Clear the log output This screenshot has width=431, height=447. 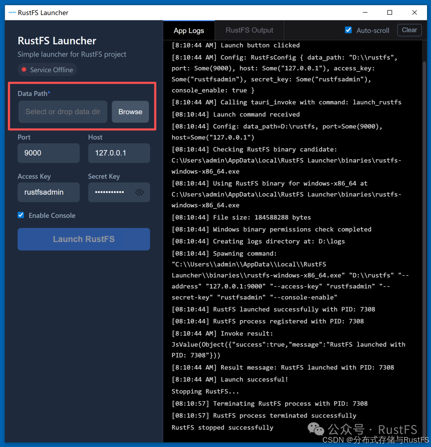[x=409, y=30]
